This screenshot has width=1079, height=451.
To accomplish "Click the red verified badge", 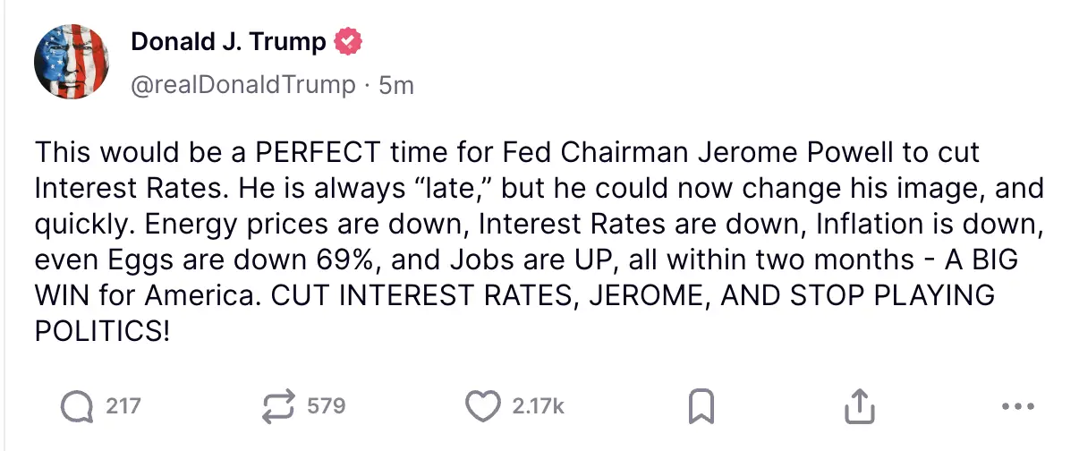I will pyautogui.click(x=348, y=41).
